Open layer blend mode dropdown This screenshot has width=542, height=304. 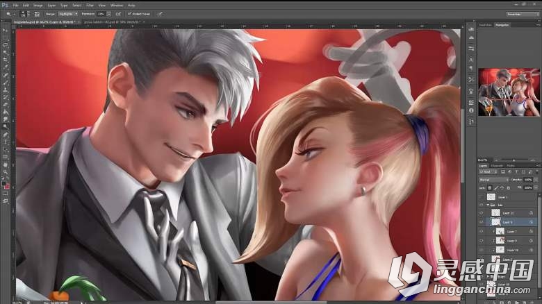[494, 180]
